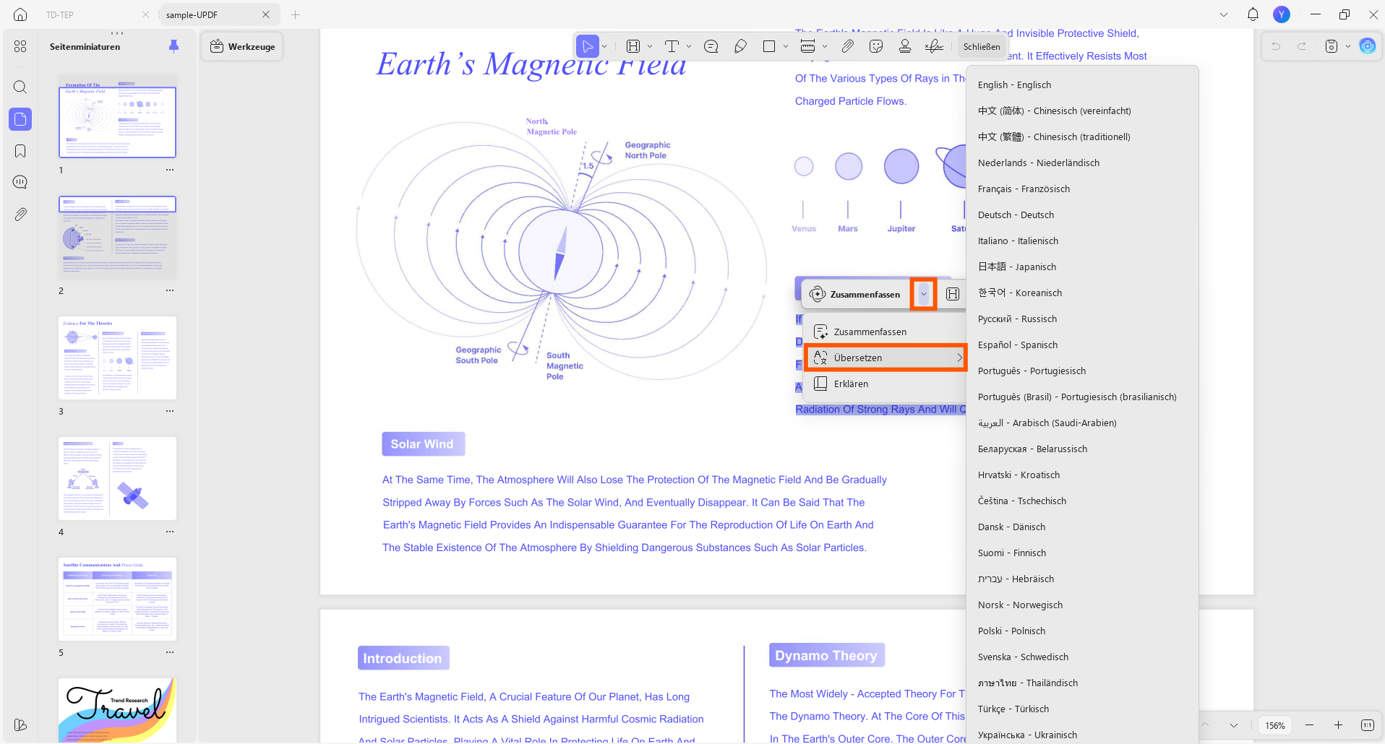Open the user account avatar
This screenshot has width=1385, height=744.
[x=1282, y=14]
